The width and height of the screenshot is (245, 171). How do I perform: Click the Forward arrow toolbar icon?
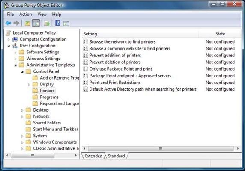16,23
